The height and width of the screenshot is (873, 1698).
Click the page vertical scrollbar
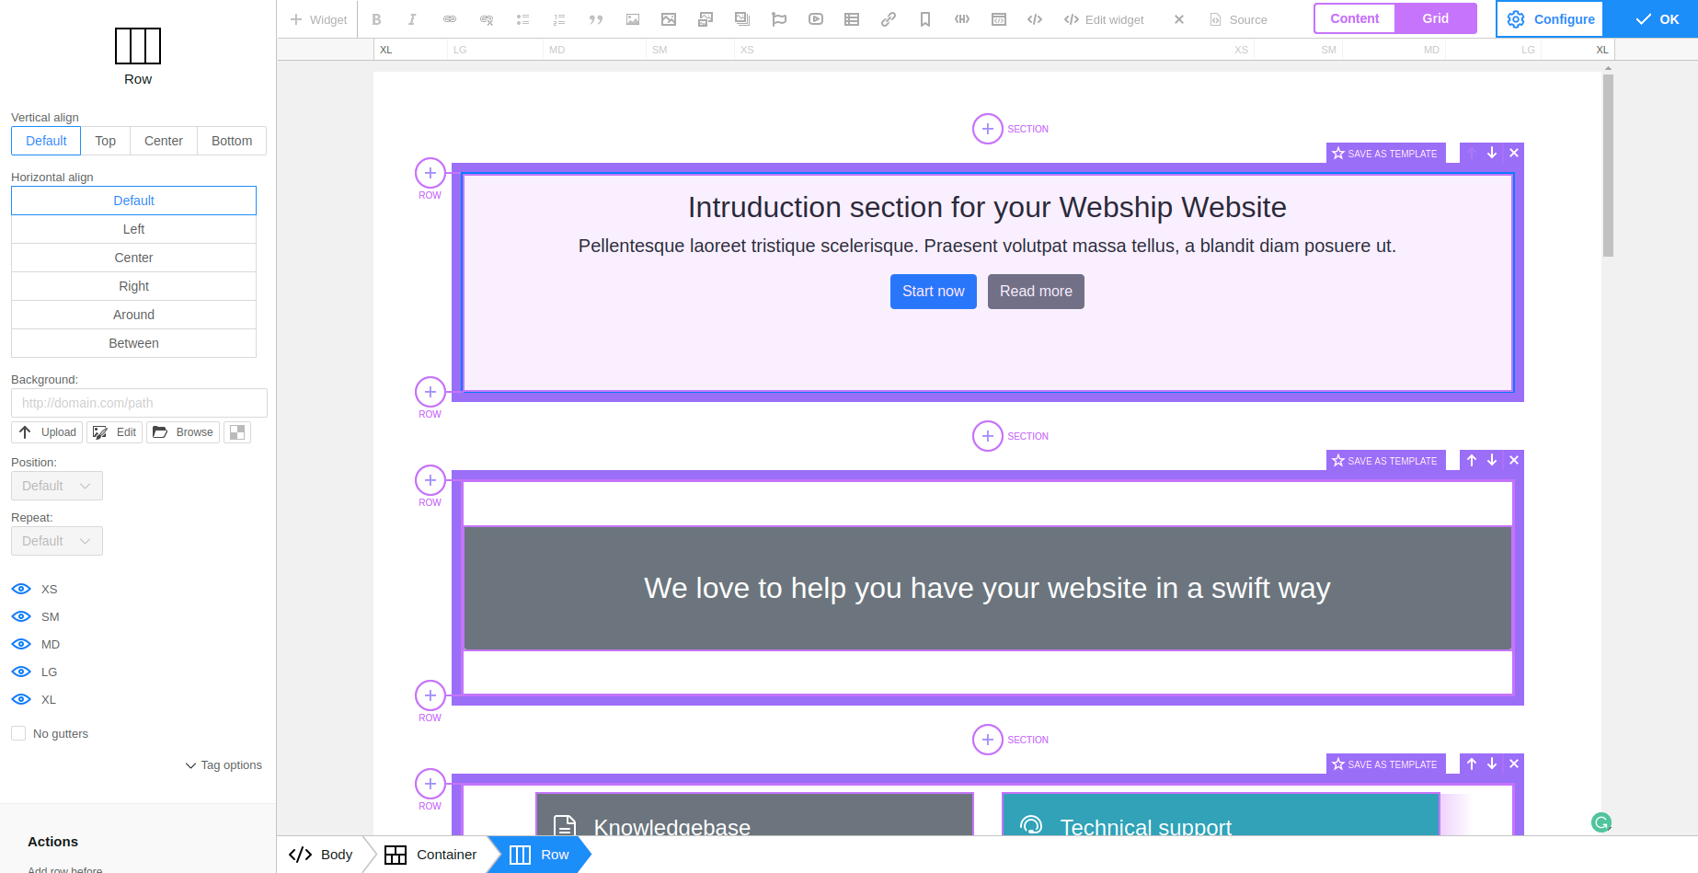(x=1608, y=166)
